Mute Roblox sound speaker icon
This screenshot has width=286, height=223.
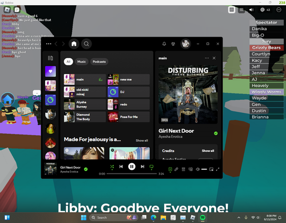251,10
